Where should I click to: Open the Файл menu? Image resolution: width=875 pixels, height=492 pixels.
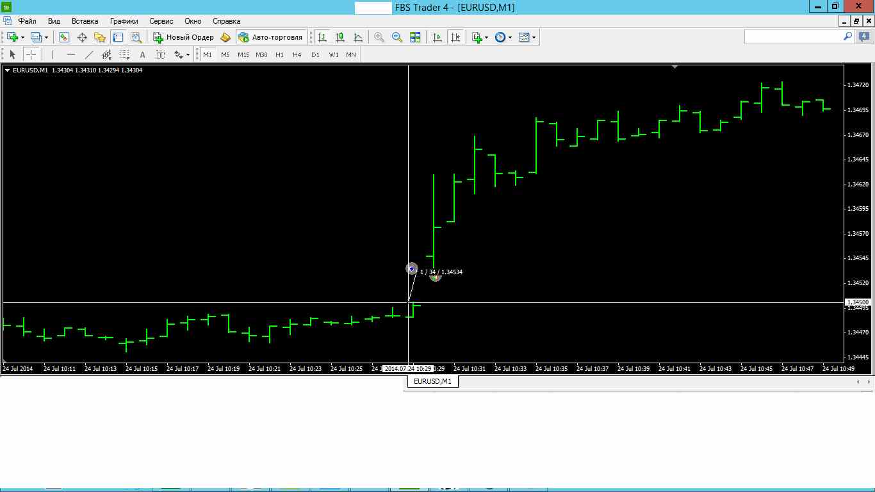pyautogui.click(x=27, y=21)
